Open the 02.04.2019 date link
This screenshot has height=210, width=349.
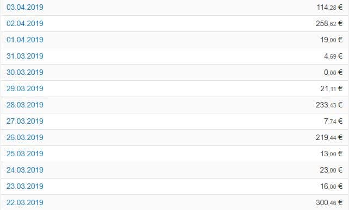[25, 23]
